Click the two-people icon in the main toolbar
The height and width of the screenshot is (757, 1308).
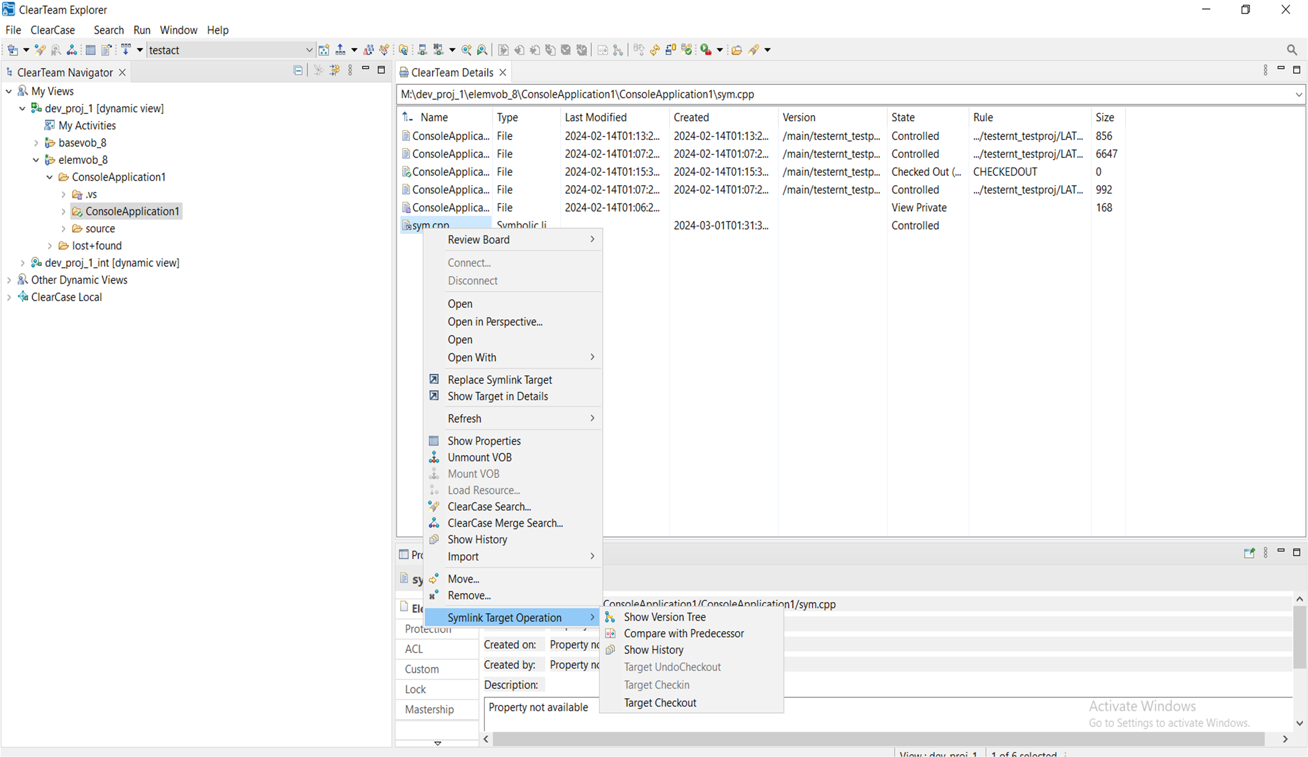tap(369, 50)
